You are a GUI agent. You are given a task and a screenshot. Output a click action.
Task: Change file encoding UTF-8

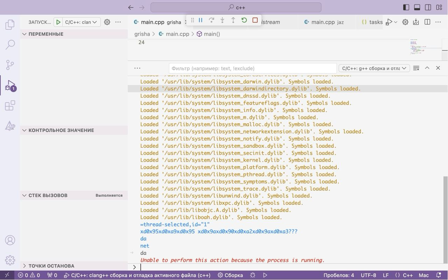tap(369, 275)
